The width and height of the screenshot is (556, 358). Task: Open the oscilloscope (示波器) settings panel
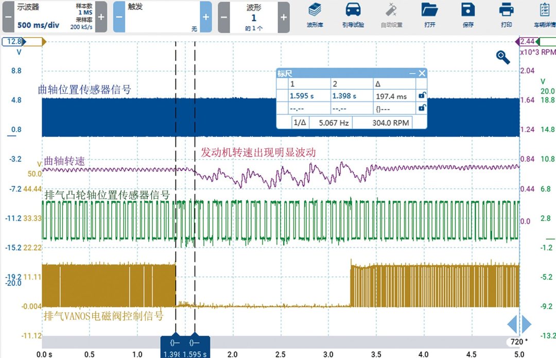tap(55, 17)
